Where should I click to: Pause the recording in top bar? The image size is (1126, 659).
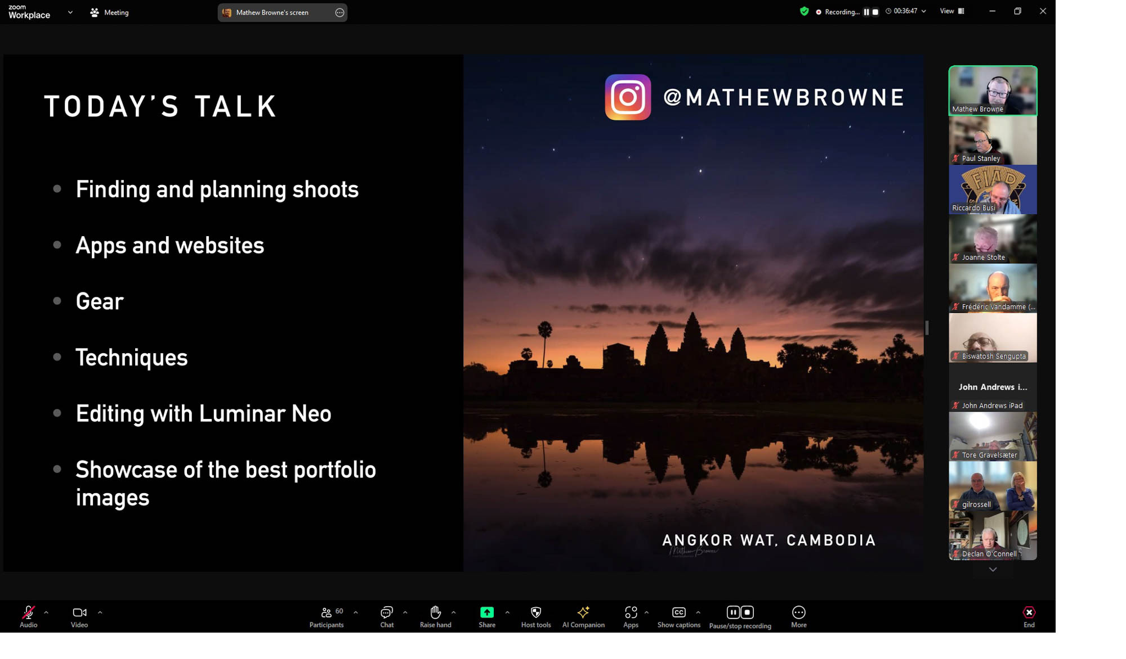[x=866, y=12]
